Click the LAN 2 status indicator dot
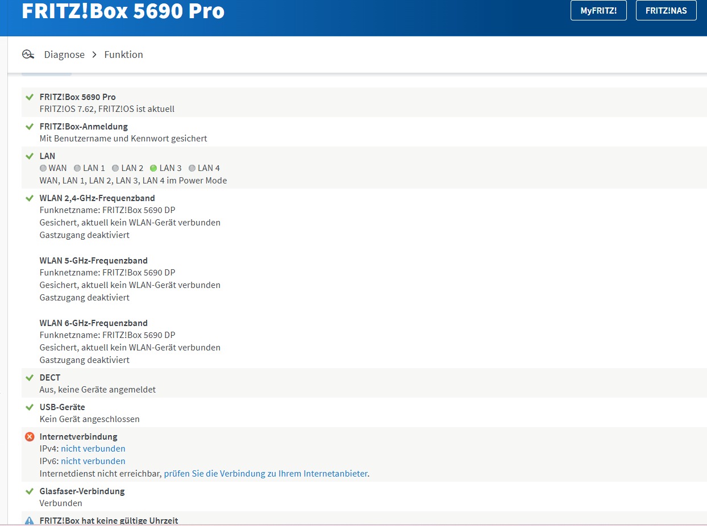Screen dimensions: 707x526 [x=115, y=168]
